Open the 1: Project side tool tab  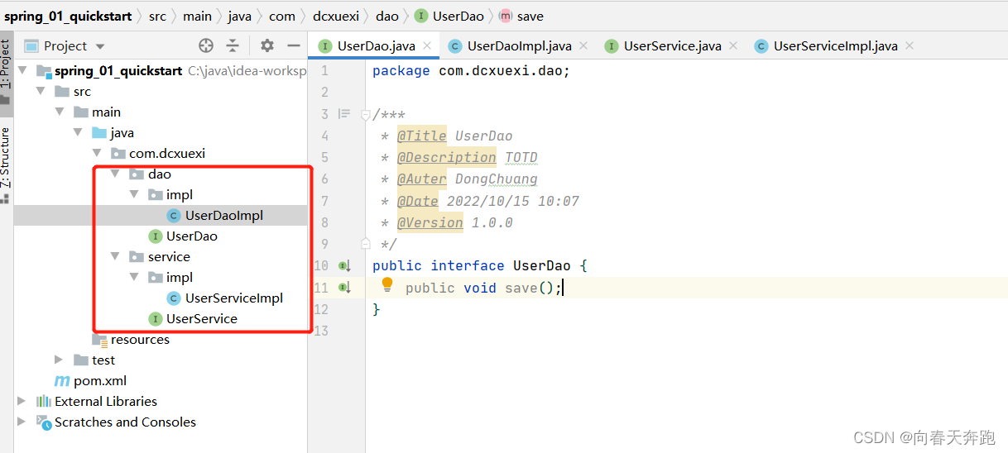pos(6,72)
